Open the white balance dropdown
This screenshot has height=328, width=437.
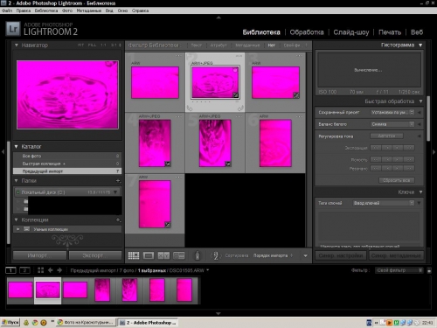(392, 124)
